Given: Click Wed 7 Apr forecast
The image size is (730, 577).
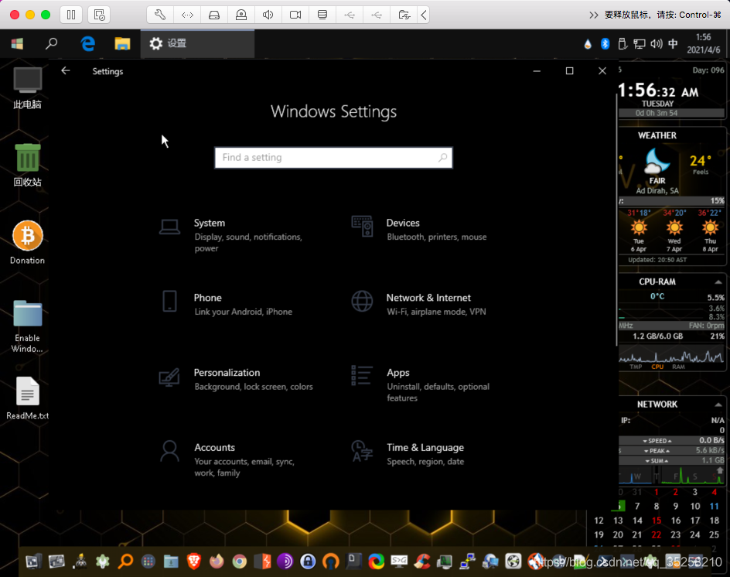Looking at the screenshot, I should pos(674,230).
